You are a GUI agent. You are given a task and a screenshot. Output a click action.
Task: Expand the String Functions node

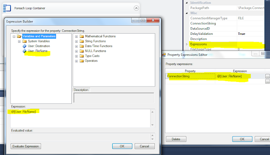[x=76, y=41]
